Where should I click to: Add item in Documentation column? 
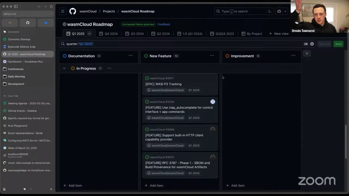click(73, 185)
